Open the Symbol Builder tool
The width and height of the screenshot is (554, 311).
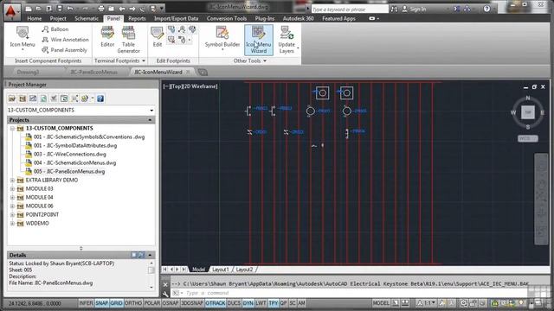pyautogui.click(x=222, y=38)
